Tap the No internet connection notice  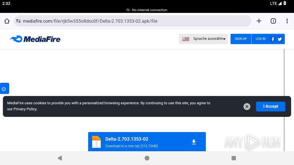click(147, 10)
